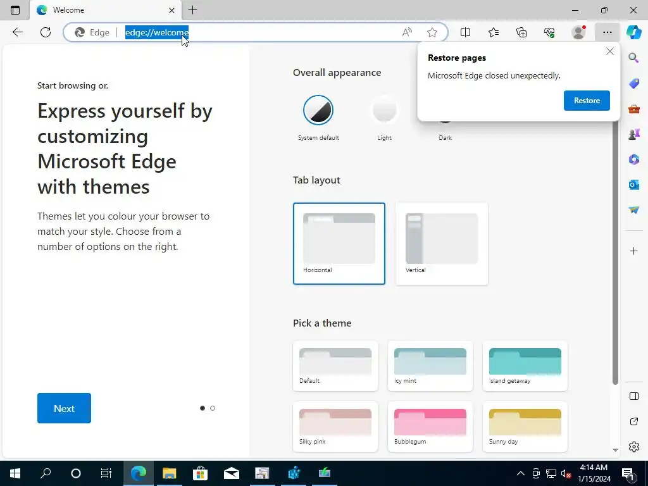
Task: Open taskbar Search magnifier
Action: pos(46,473)
